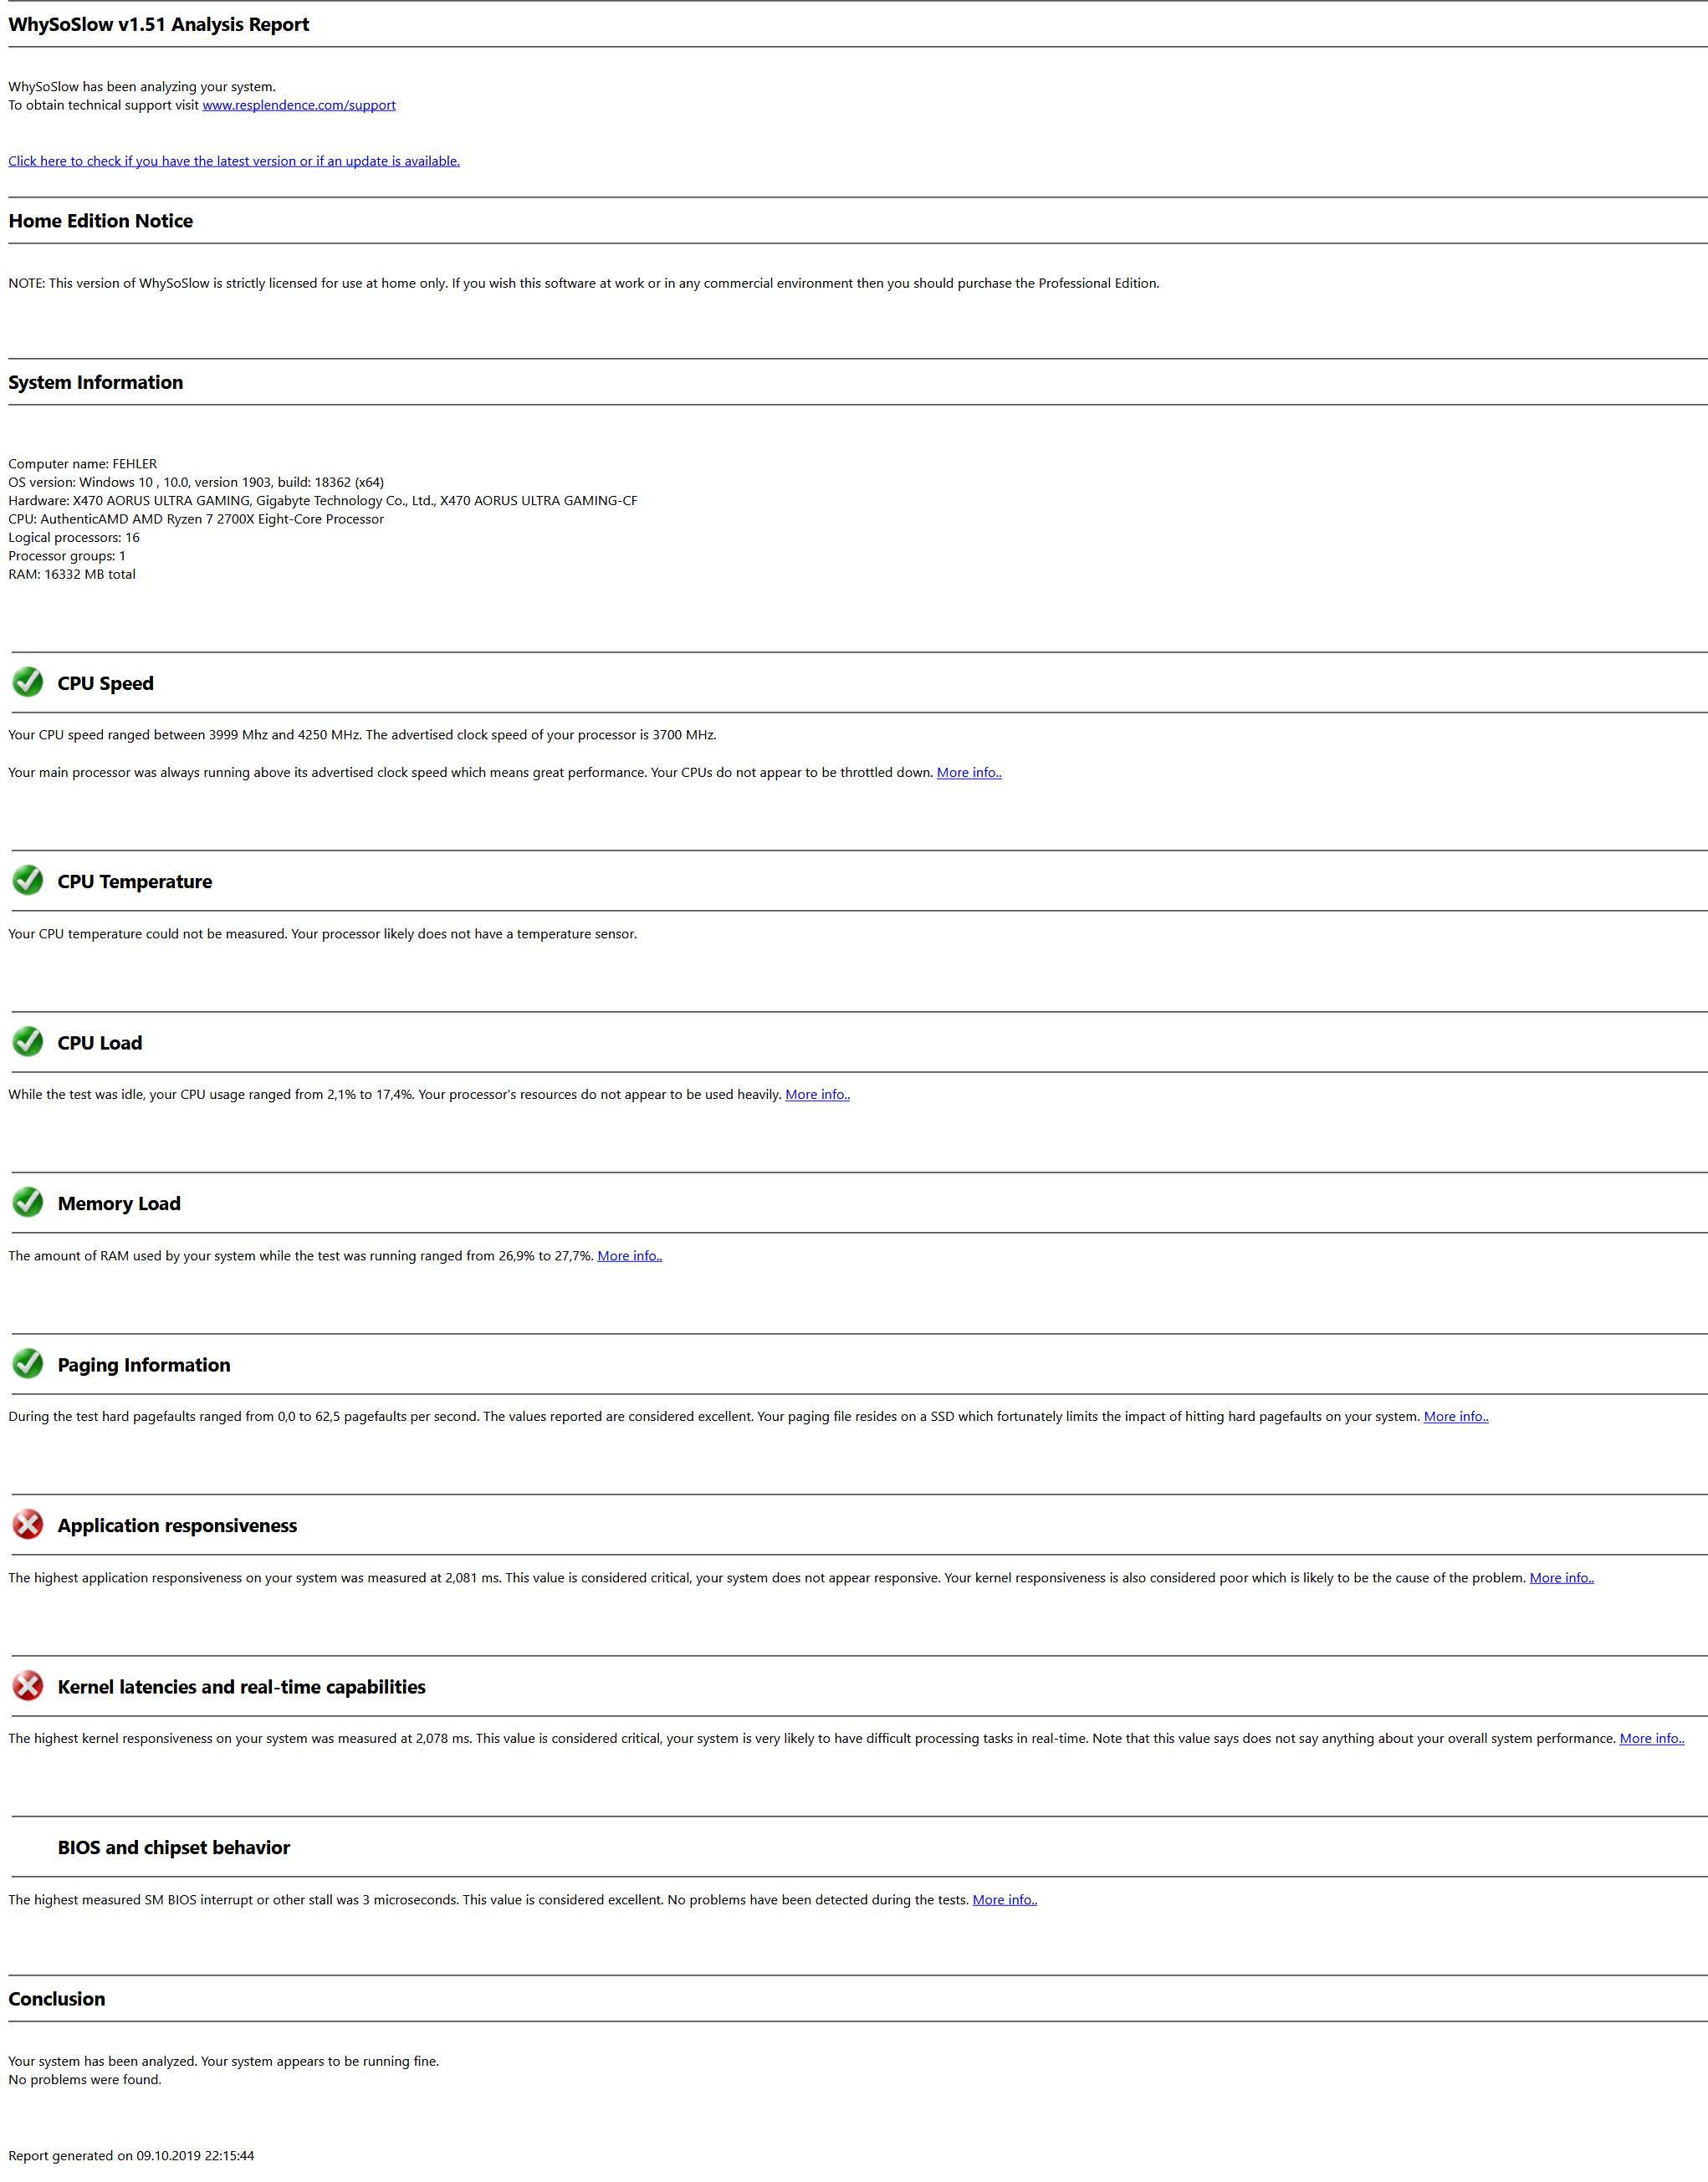This screenshot has width=1708, height=2182.
Task: Follow the Memory Load More info link
Action: click(629, 1255)
